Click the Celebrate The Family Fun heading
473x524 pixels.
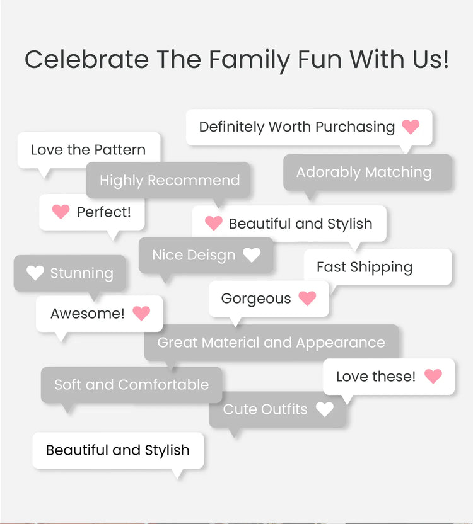click(237, 60)
